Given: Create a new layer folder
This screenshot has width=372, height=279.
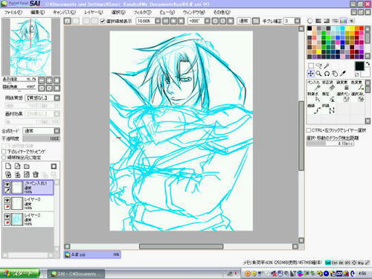Looking at the screenshot, I should (27, 166).
